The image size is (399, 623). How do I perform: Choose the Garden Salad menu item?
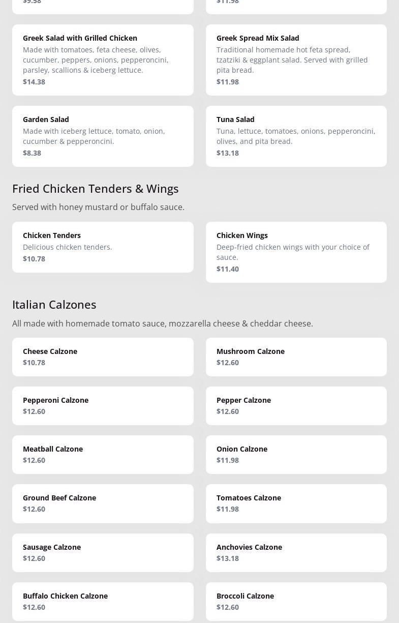click(103, 136)
